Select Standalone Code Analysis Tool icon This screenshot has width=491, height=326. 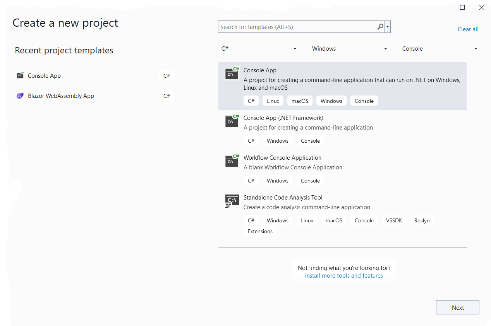[x=232, y=201]
